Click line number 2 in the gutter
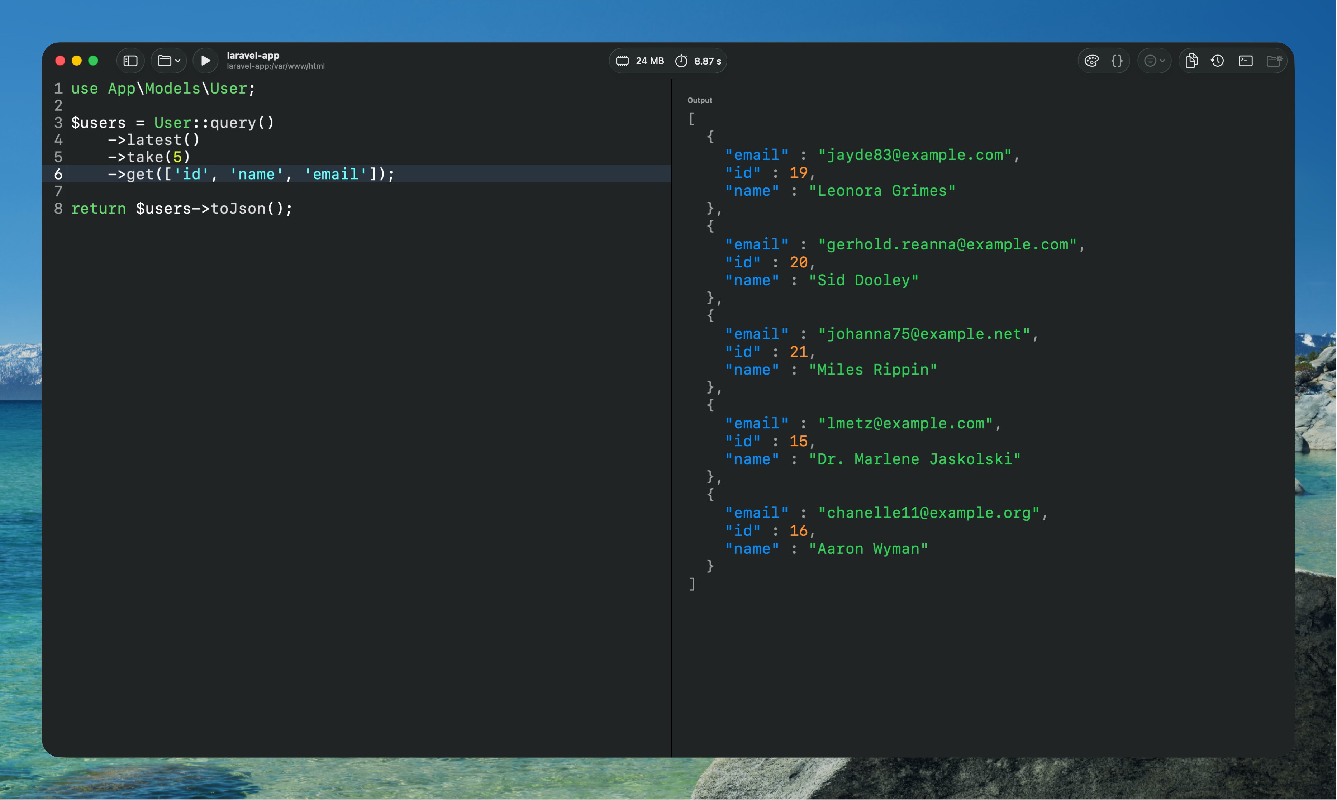Image resolution: width=1337 pixels, height=800 pixels. [x=58, y=106]
